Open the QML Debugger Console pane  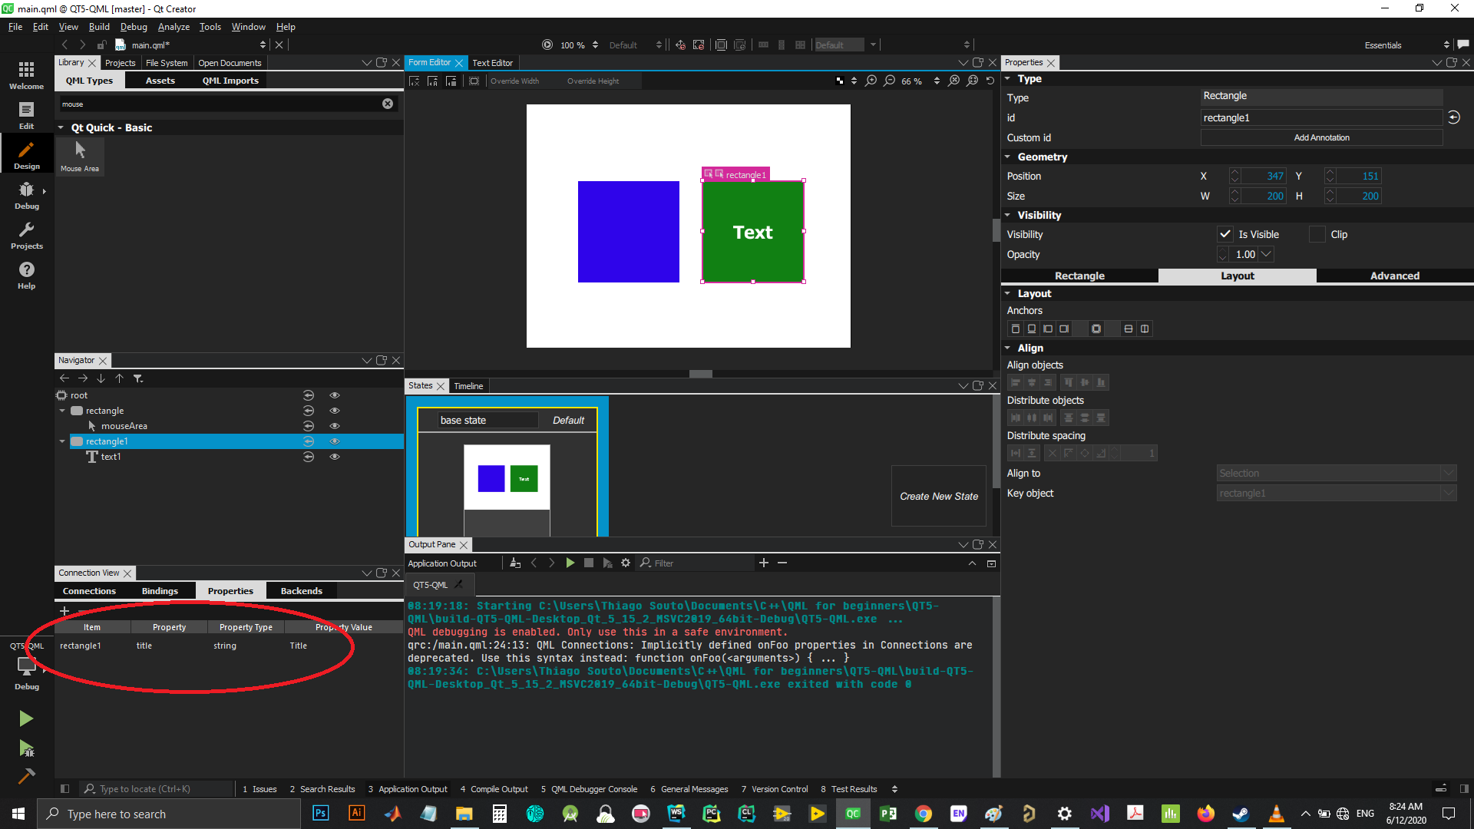tap(589, 789)
